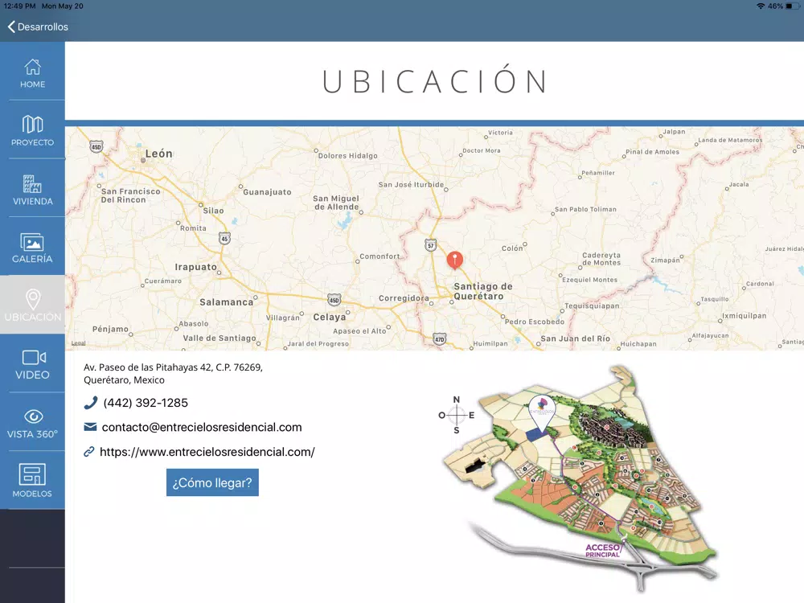Tap the ¿Cómo llegar? button
Image resolution: width=804 pixels, height=603 pixels.
click(212, 482)
